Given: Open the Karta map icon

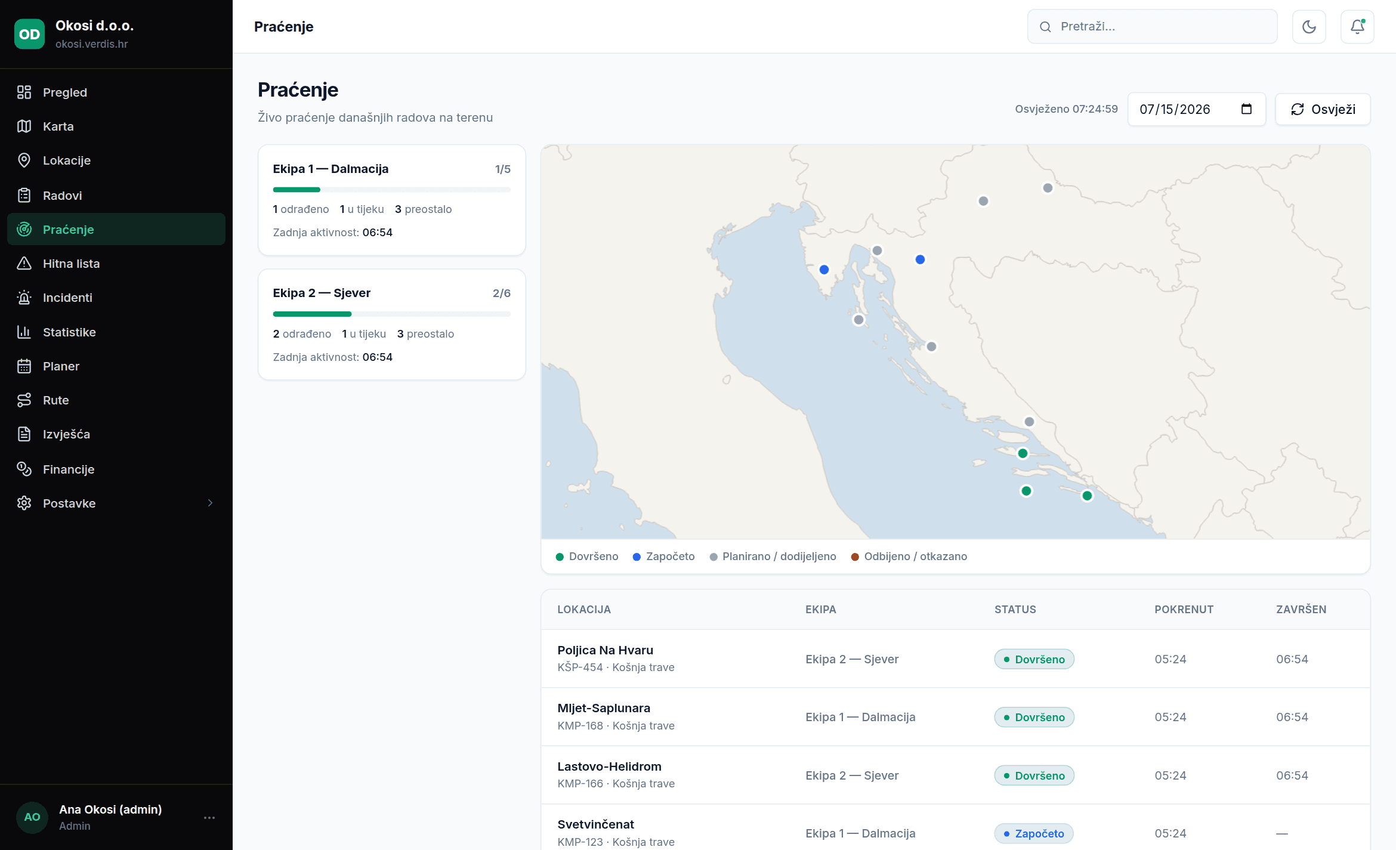Looking at the screenshot, I should 24,126.
